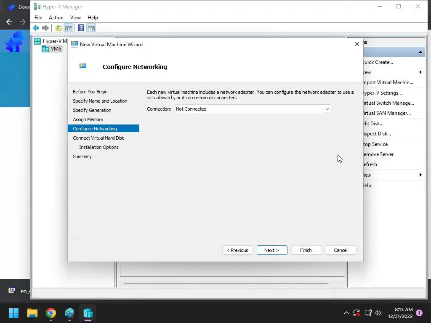Image resolution: width=431 pixels, height=323 pixels.
Task: Click browser back arrow behind Hyper-V window
Action: click(x=9, y=22)
